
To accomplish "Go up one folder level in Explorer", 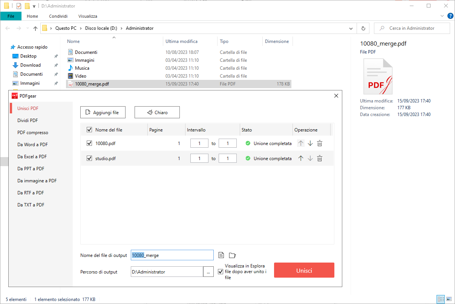I will [x=35, y=28].
